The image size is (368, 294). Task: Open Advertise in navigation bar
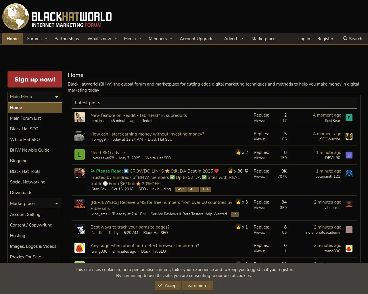coord(233,38)
